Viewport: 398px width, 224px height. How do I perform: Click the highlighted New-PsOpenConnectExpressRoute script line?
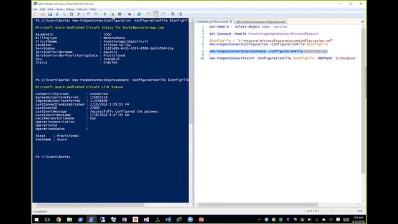tap(268, 51)
